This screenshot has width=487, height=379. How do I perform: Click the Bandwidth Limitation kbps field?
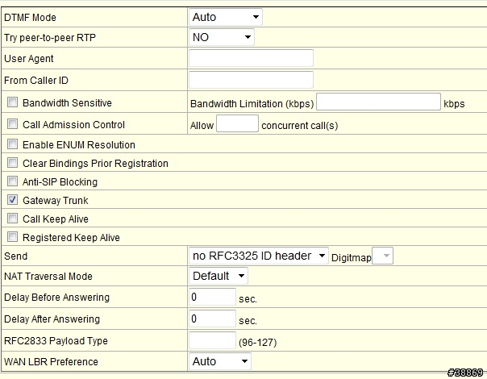click(x=378, y=102)
